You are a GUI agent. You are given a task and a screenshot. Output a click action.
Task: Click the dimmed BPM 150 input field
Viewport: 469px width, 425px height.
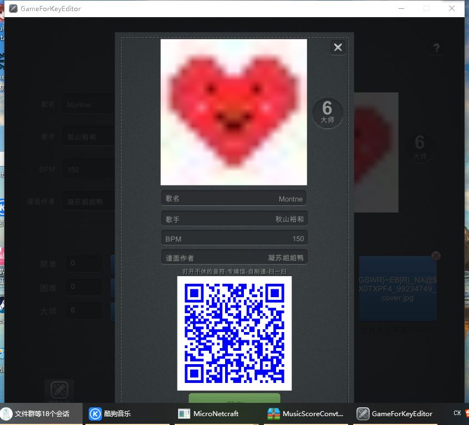point(89,169)
